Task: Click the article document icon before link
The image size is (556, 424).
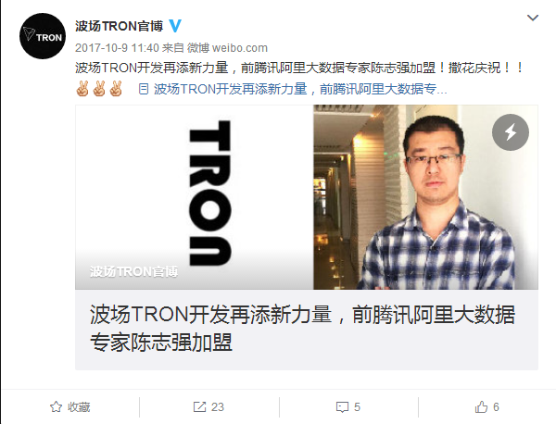Action: coord(144,89)
